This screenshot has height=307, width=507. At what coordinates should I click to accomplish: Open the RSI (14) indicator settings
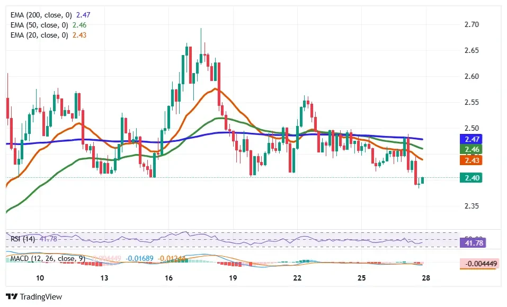(24, 239)
